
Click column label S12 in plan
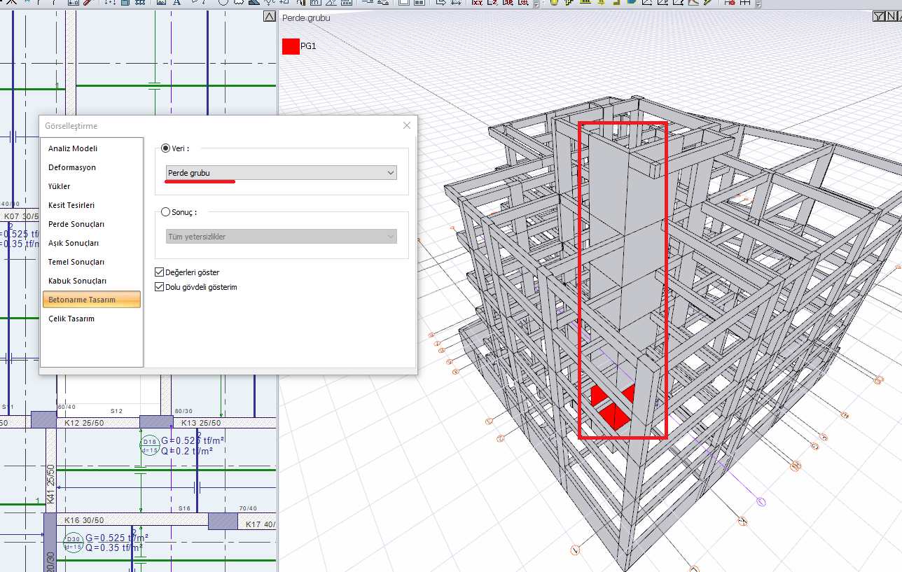click(x=116, y=411)
